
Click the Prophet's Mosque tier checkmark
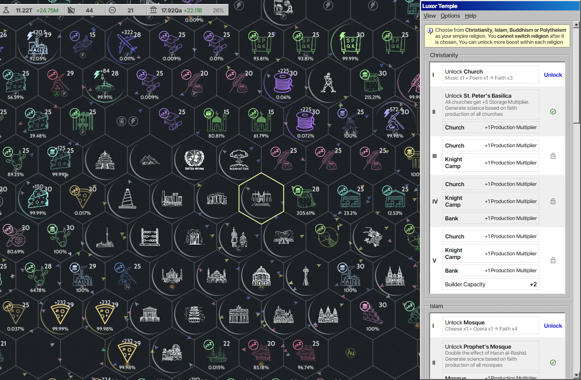click(x=553, y=363)
